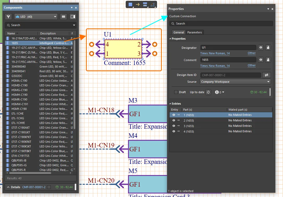283x197 pixels.
Task: Select the arrow connection tool in the active bar
Action: pos(138,4)
